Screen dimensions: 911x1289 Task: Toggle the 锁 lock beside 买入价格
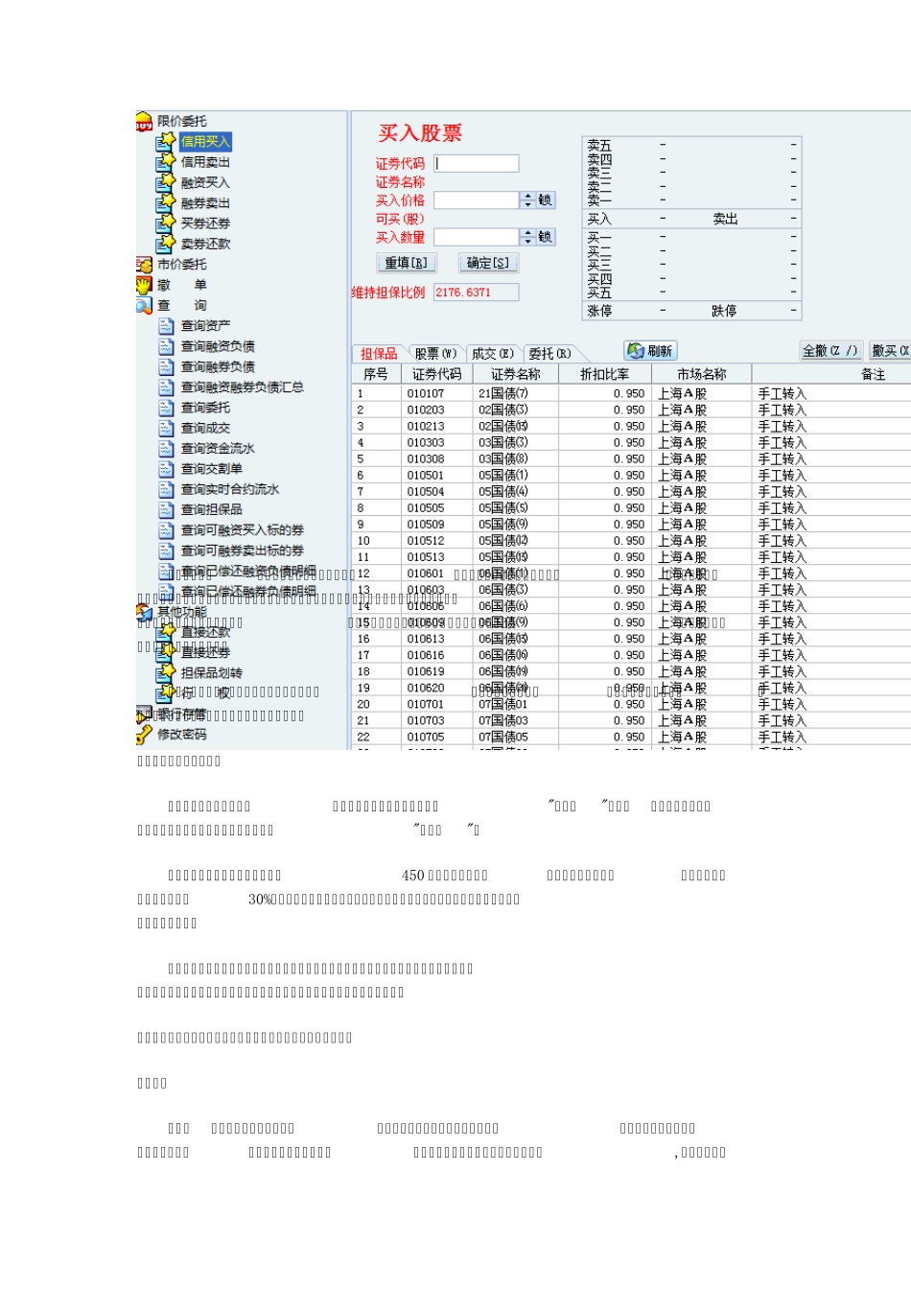tap(546, 199)
